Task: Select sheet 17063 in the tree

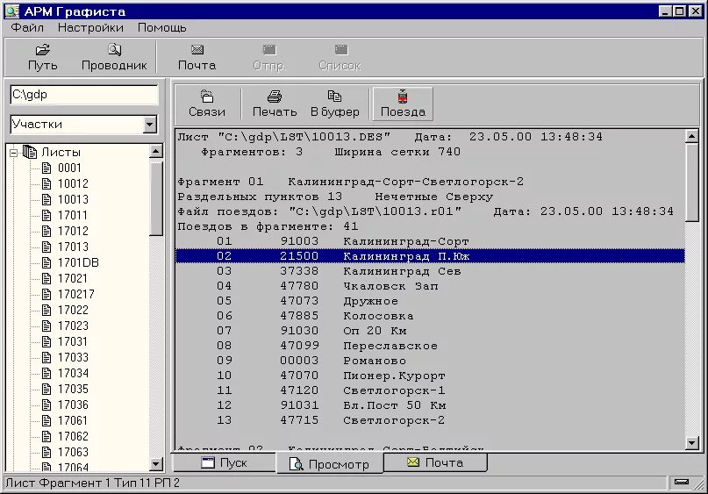Action: pyautogui.click(x=73, y=453)
